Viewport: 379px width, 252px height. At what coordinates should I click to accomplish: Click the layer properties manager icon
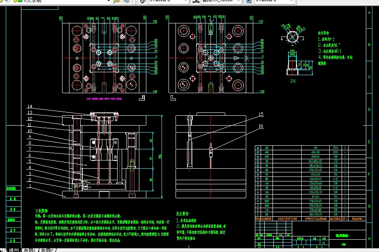(x=116, y=1)
